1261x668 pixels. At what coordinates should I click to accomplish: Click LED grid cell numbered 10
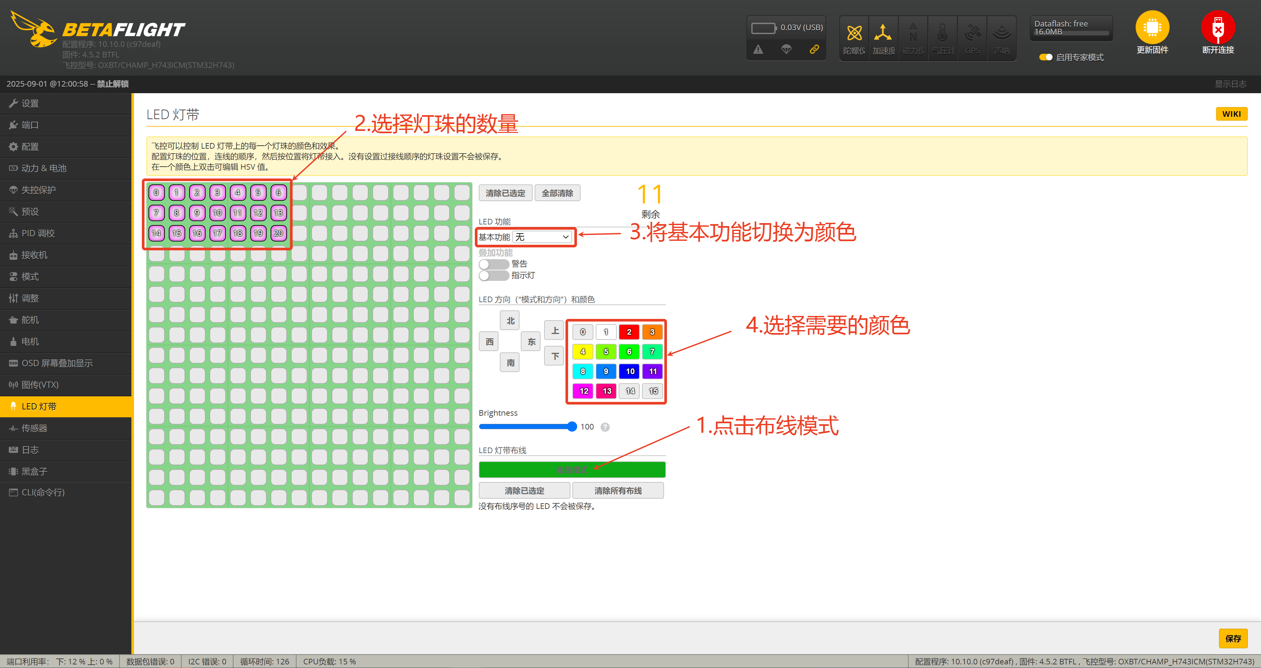217,213
